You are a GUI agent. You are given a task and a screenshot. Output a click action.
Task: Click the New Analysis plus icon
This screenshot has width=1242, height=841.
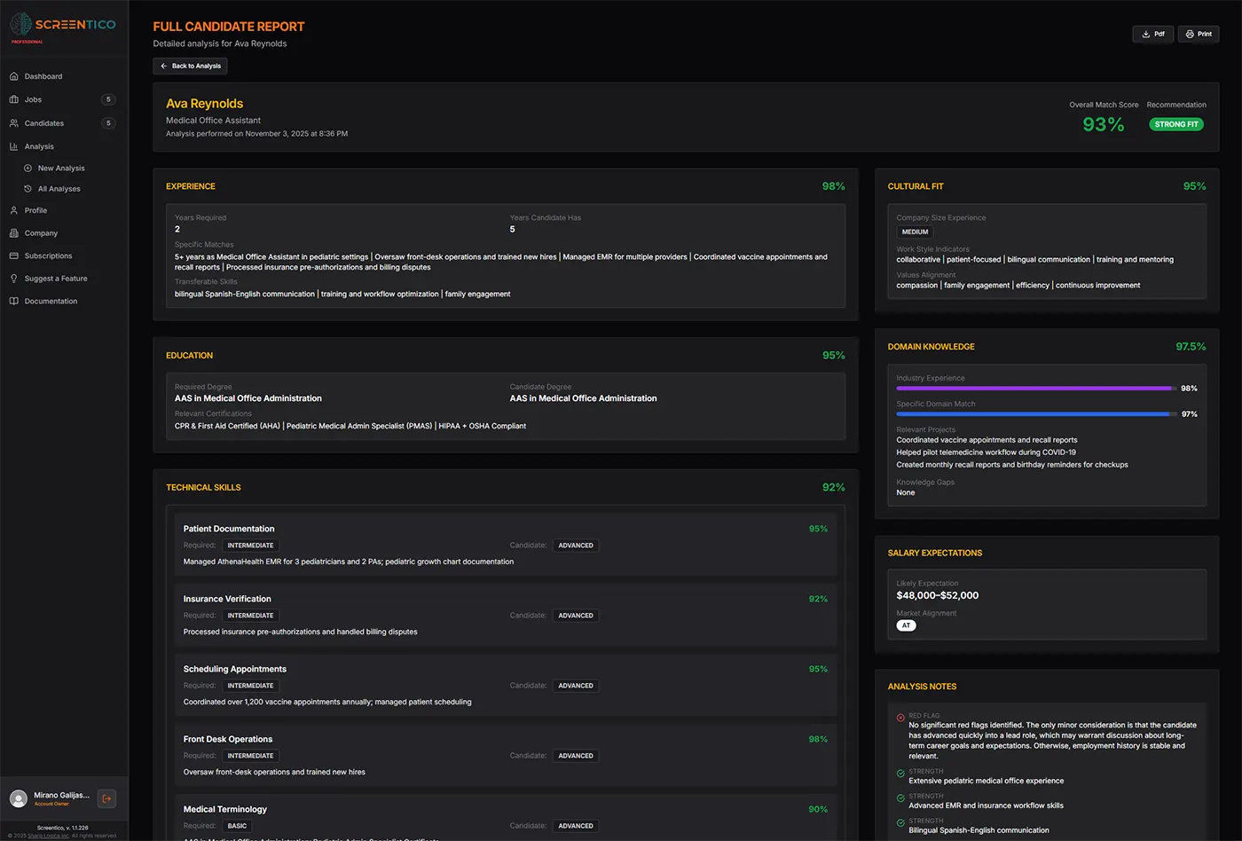point(28,168)
